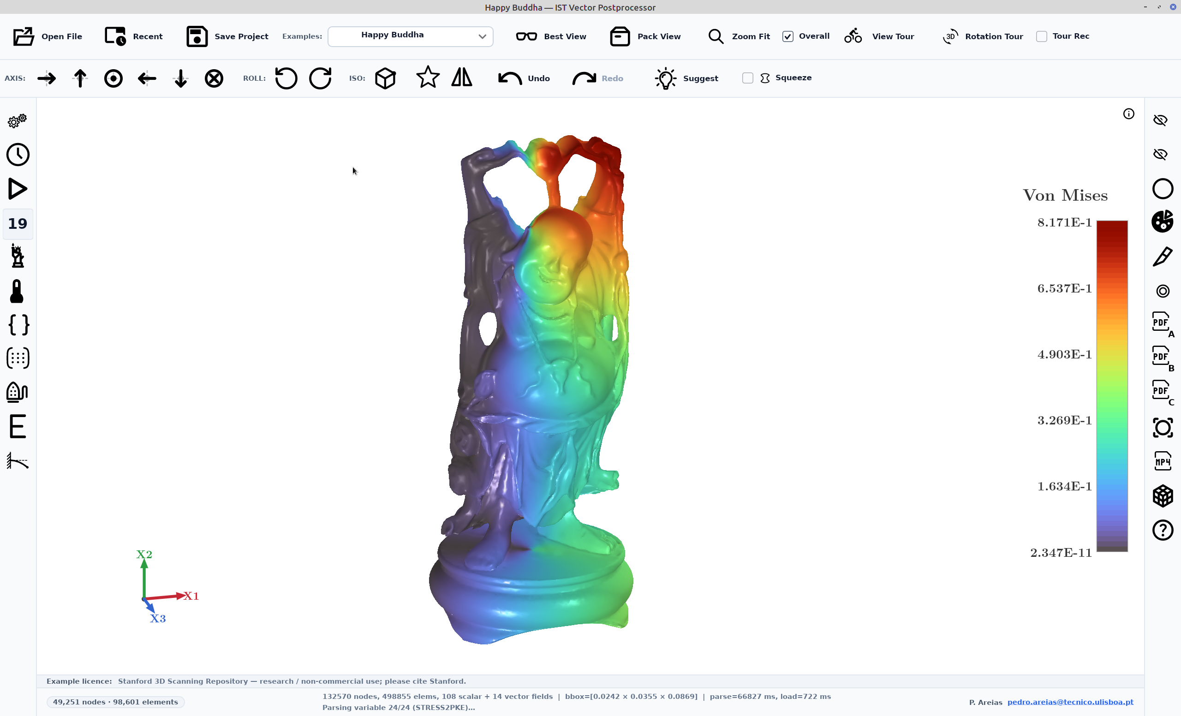Click the thermometer icon in left sidebar
Screen dimensions: 1181x716
[17, 291]
